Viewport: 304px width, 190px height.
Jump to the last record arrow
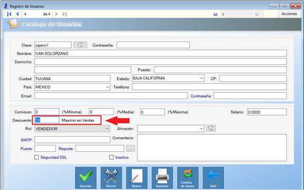point(65,14)
